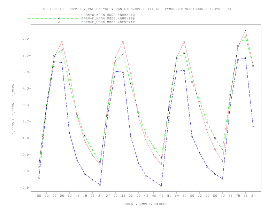276x213 pixels.
Task: Click the x-axis tick label 78
Action: pyautogui.click(x=238, y=196)
